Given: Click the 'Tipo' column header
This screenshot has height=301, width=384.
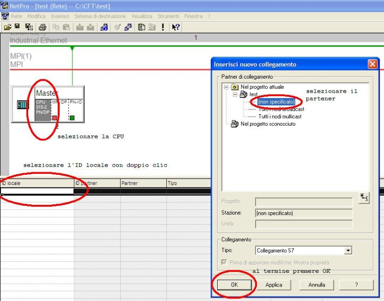Looking at the screenshot, I should click(189, 183).
